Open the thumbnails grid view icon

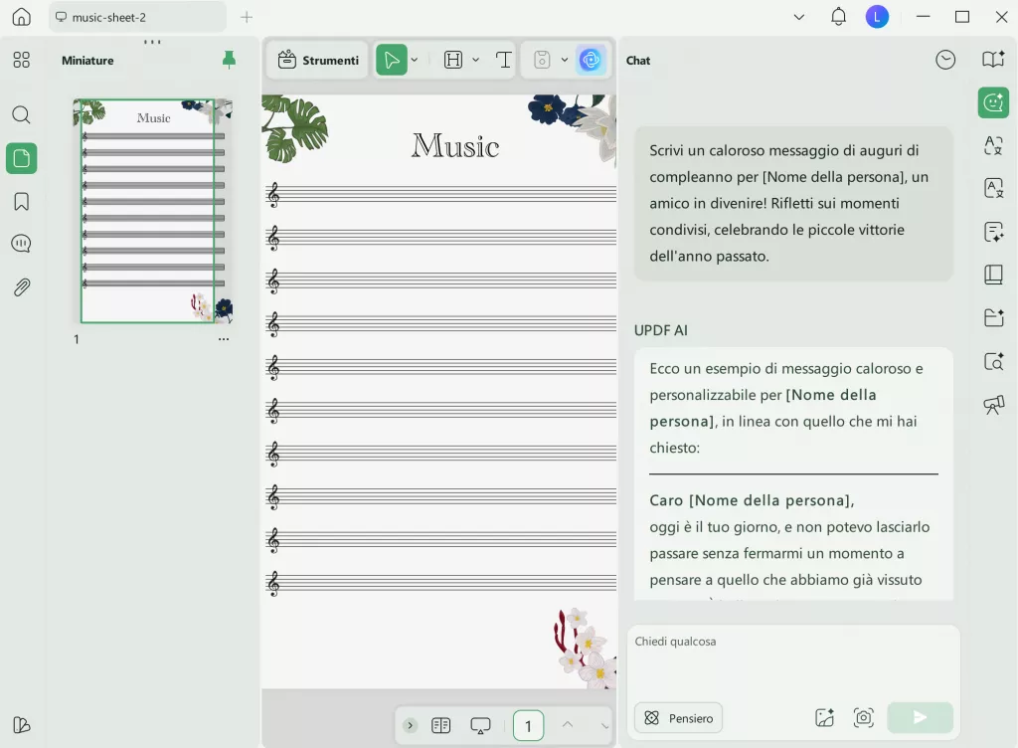tap(22, 60)
